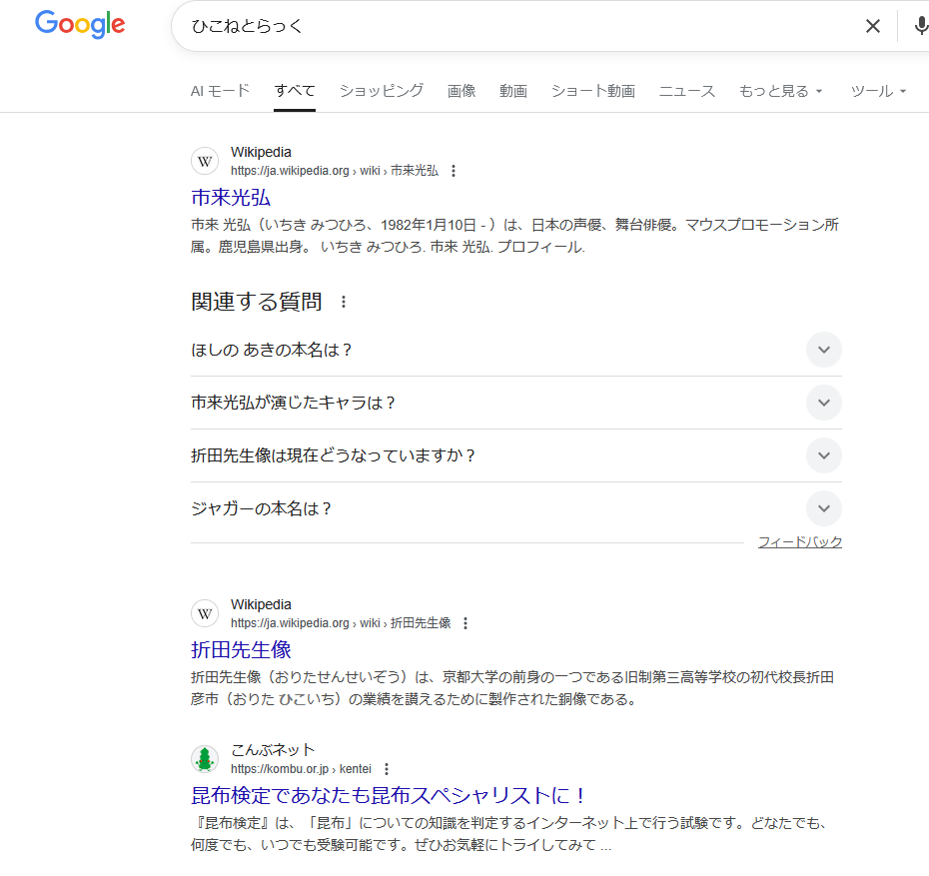Image resolution: width=929 pixels, height=876 pixels.
Task: Click the こんぶネット site favicon
Action: point(205,759)
